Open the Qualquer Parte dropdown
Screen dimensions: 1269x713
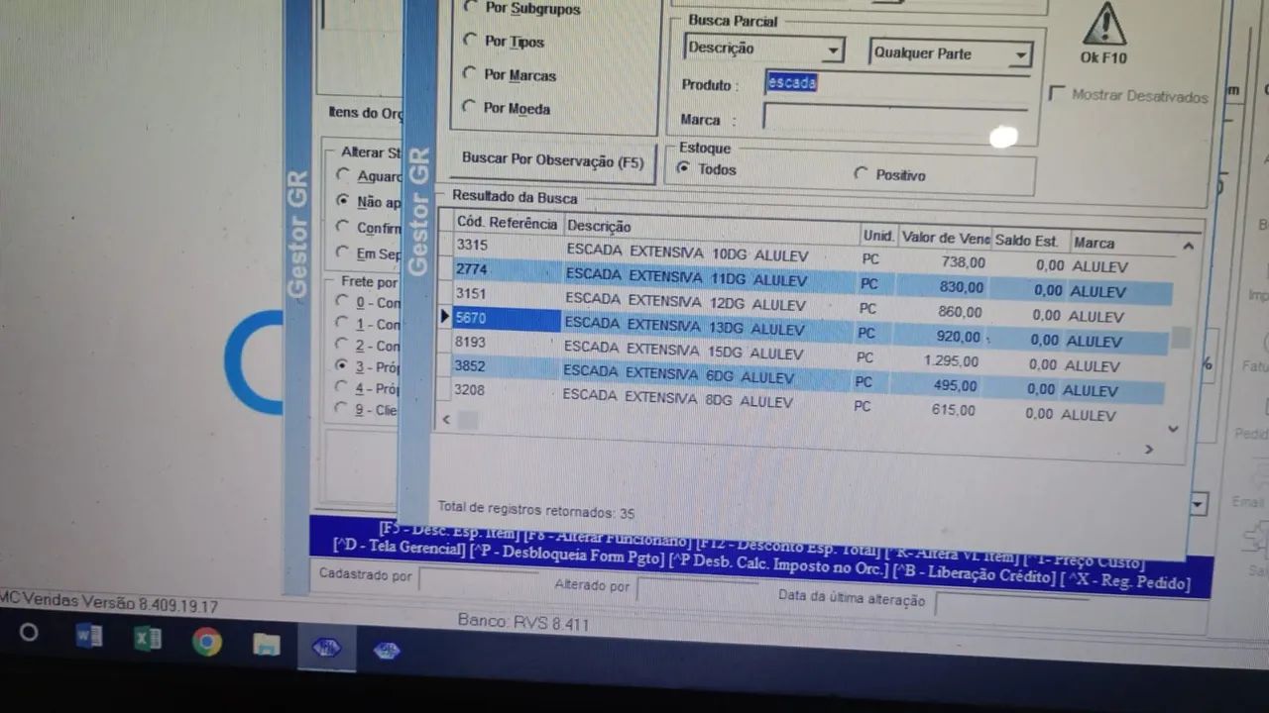pyautogui.click(x=1019, y=56)
